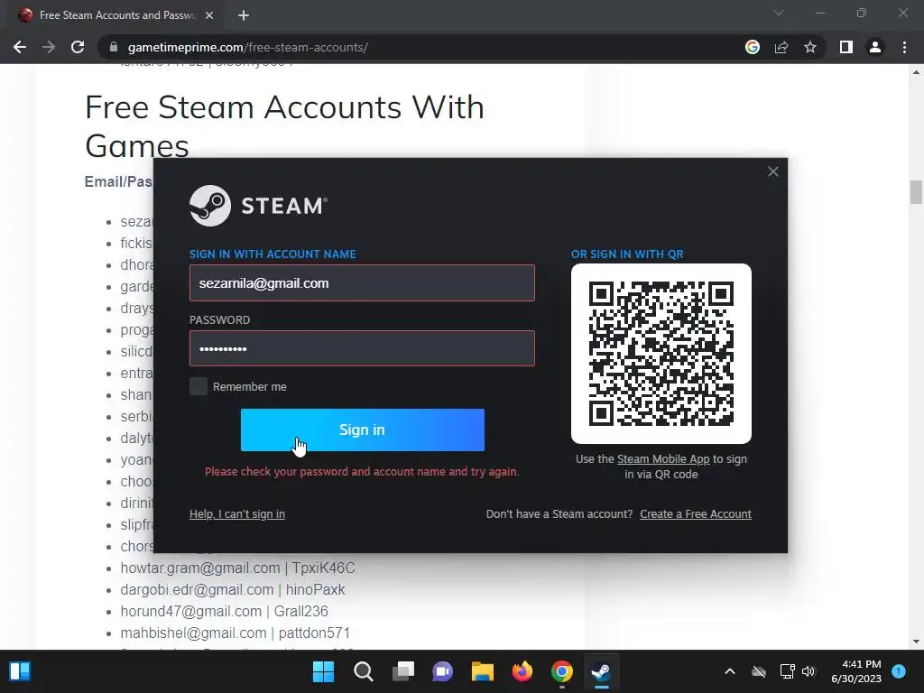Open Task View on the taskbar
This screenshot has width=924, height=693.
[403, 671]
